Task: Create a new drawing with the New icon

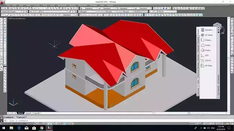Action: pyautogui.click(x=2, y=8)
